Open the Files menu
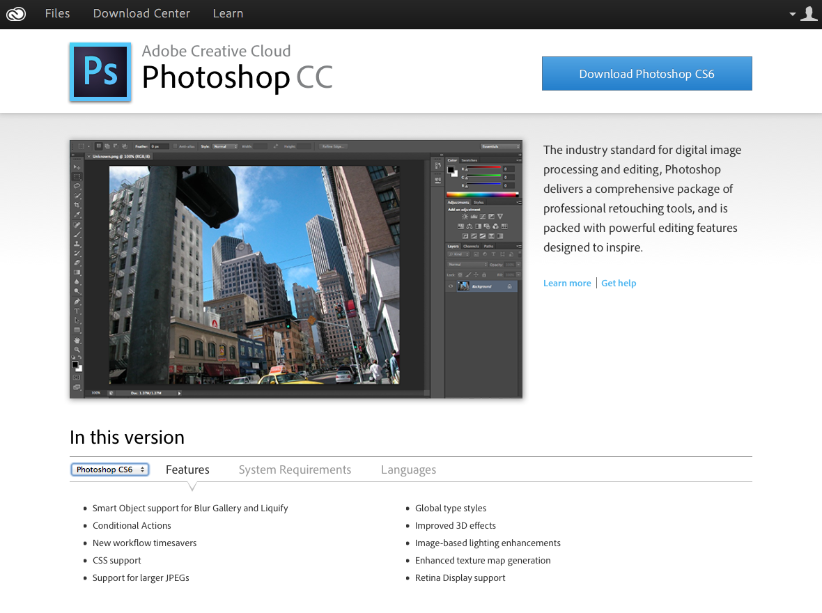Viewport: 822px width, 613px height. point(57,14)
